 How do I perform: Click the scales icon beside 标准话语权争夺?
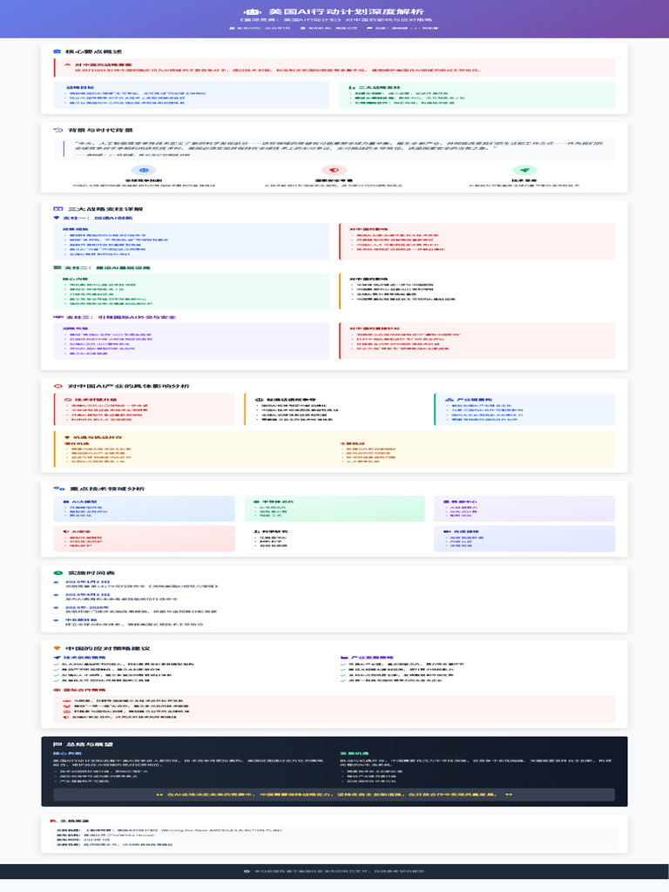[258, 399]
